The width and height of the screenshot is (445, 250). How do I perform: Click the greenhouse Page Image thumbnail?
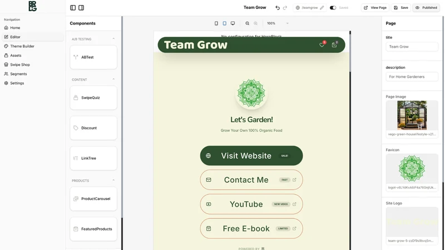tap(412, 115)
